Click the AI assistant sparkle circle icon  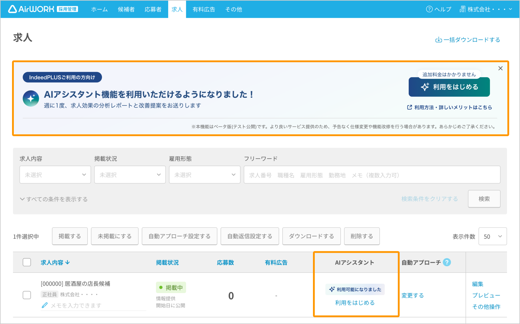(x=31, y=98)
